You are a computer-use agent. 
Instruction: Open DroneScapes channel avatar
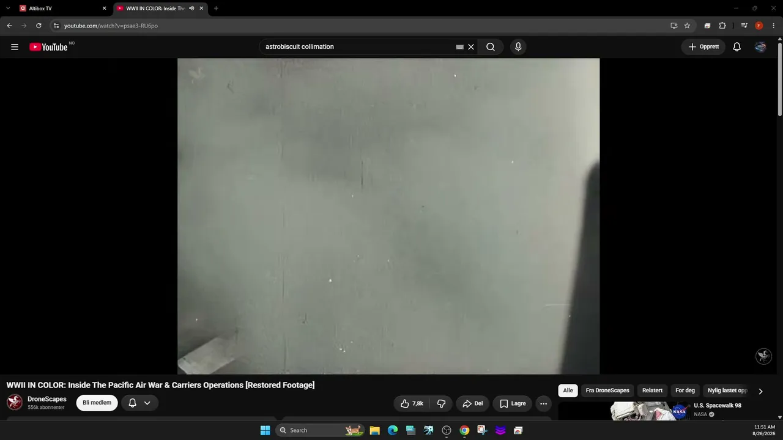tap(15, 402)
